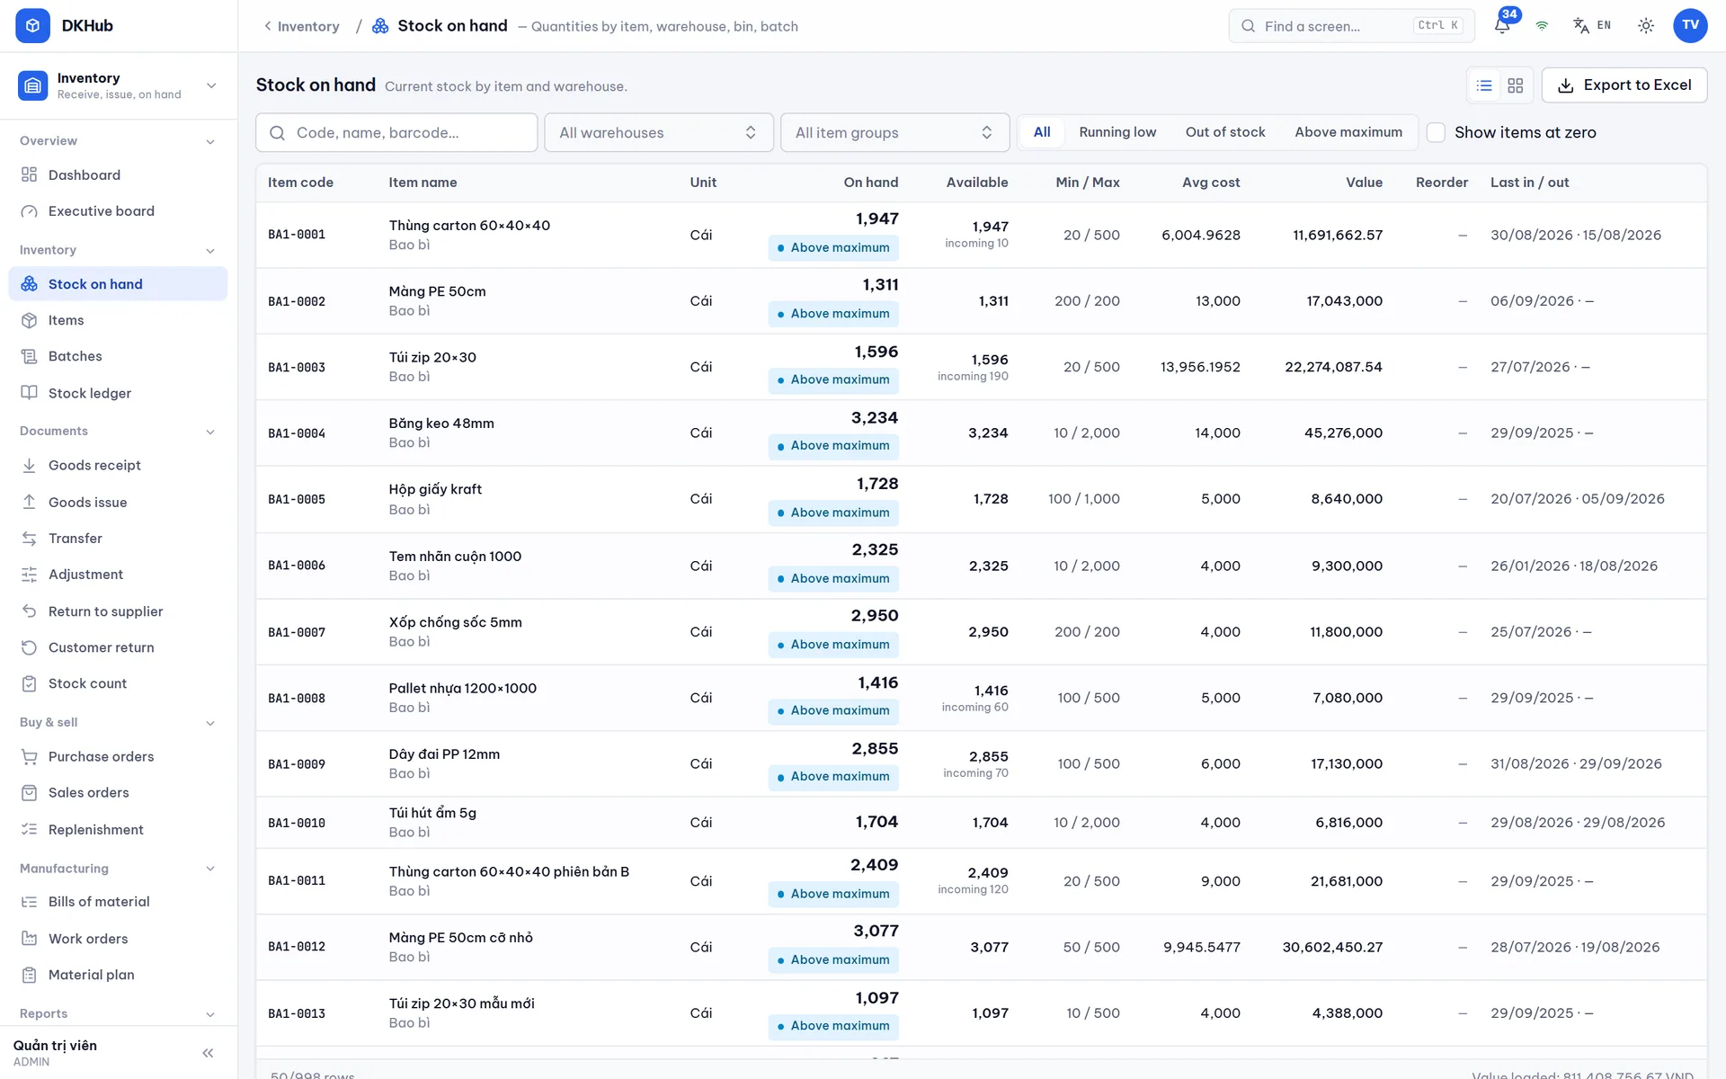Collapse the sidebar with double-chevron icon
The height and width of the screenshot is (1079, 1726).
208,1053
